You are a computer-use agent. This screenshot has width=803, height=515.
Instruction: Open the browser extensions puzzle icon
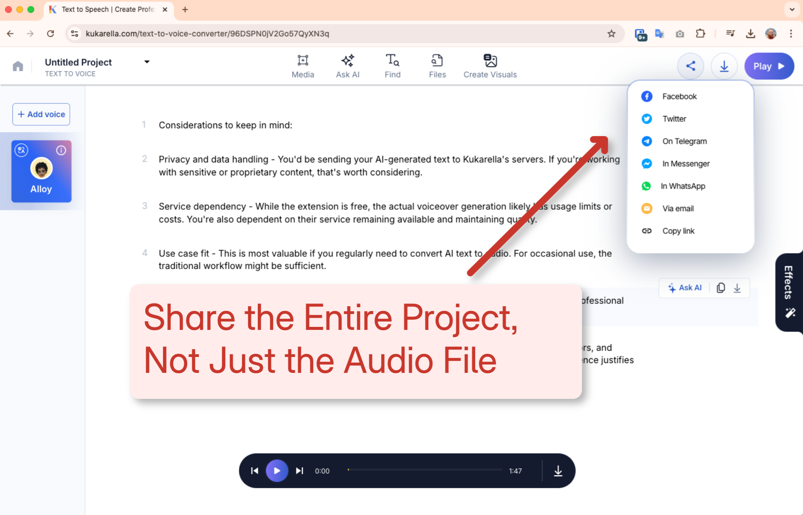[700, 34]
